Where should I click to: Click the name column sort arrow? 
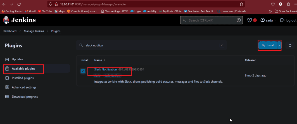[104, 60]
